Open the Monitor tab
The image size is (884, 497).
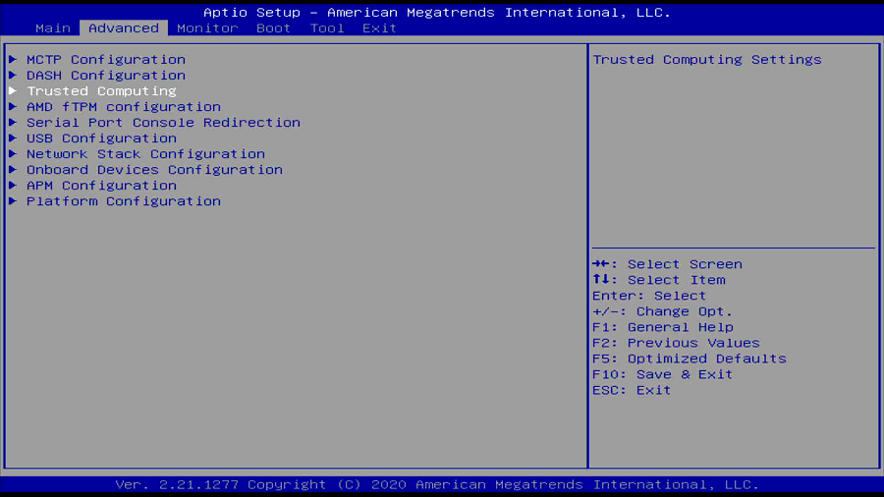(x=207, y=28)
